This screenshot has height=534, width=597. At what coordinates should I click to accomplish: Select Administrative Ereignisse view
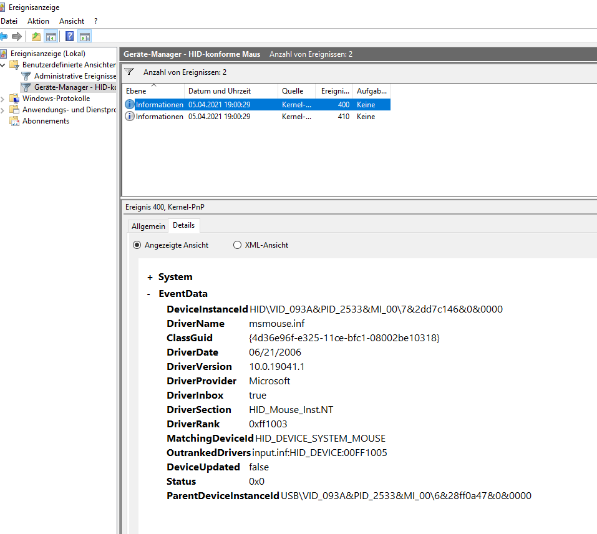[x=75, y=76]
